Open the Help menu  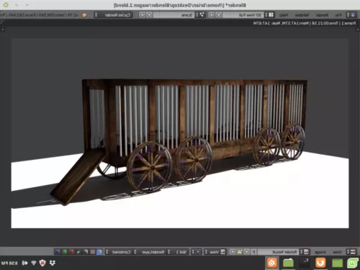[284, 15]
